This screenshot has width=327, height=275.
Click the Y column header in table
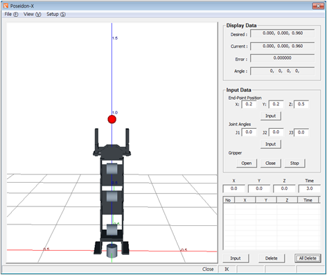coord(266,200)
